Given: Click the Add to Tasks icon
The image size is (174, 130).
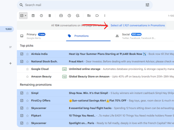Looking at the screenshot, I should pos(78,16).
